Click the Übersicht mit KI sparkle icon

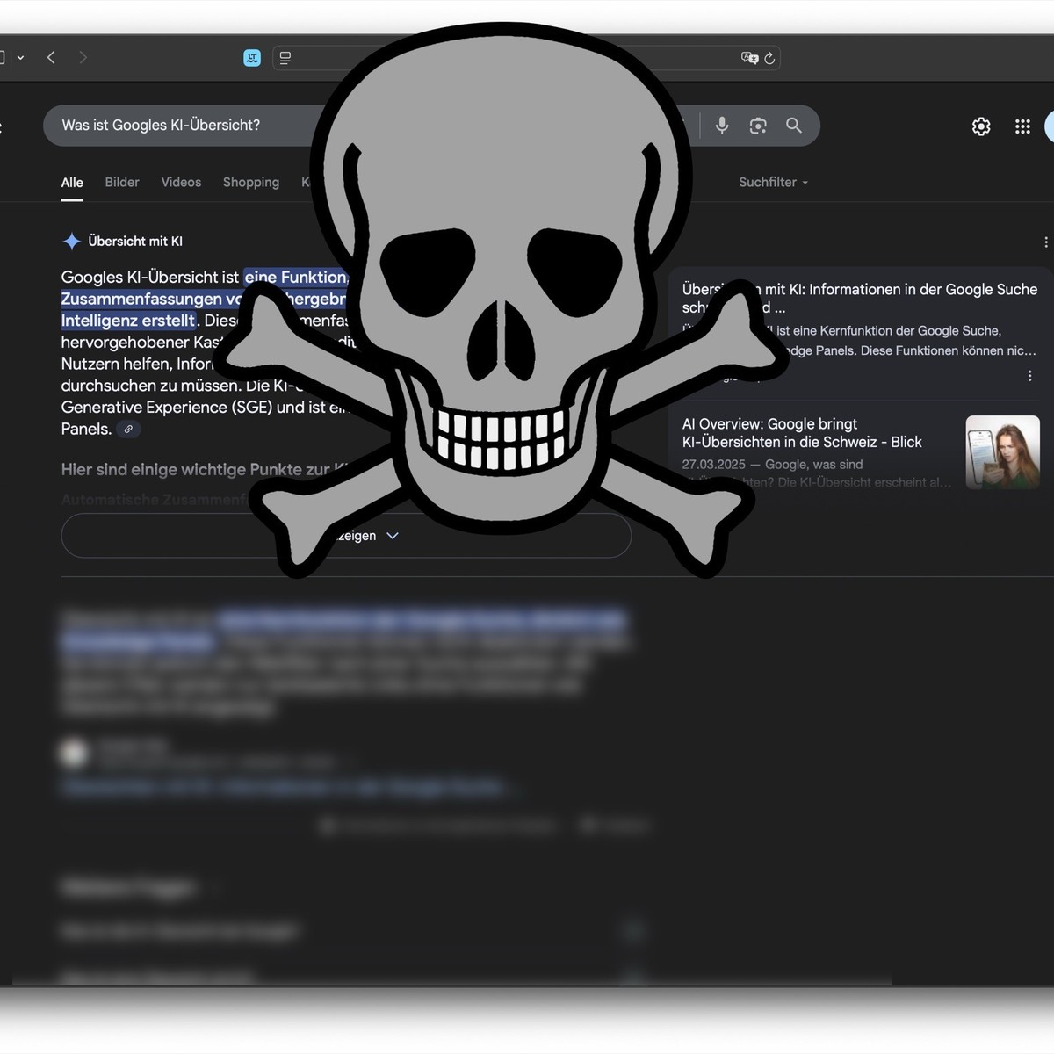click(x=72, y=241)
